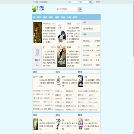Open the user registration link at top right
134x134 pixels.
(98, 2)
